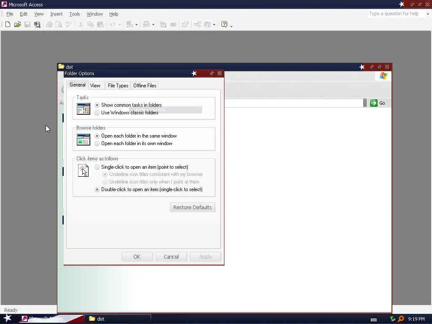This screenshot has height=324, width=432.
Task: Expand the New Object dropdown arrow
Action: [x=214, y=24]
